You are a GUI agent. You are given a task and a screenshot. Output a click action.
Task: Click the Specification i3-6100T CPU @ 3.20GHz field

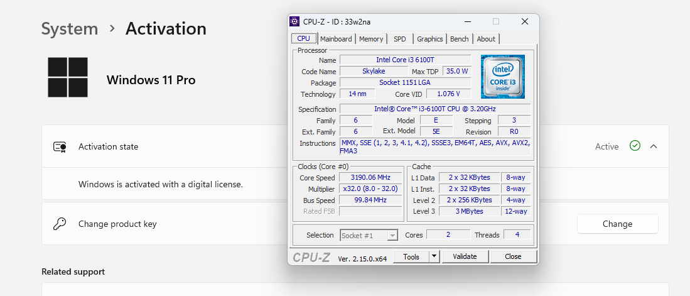[435, 109]
